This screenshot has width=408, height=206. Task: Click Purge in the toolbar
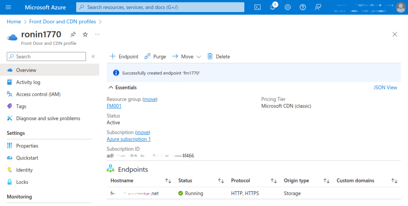pos(155,56)
